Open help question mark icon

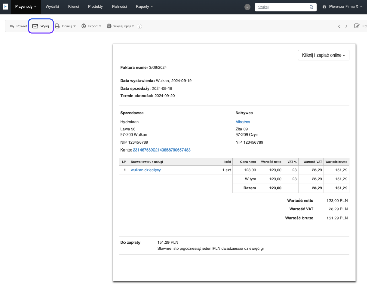tap(139, 26)
